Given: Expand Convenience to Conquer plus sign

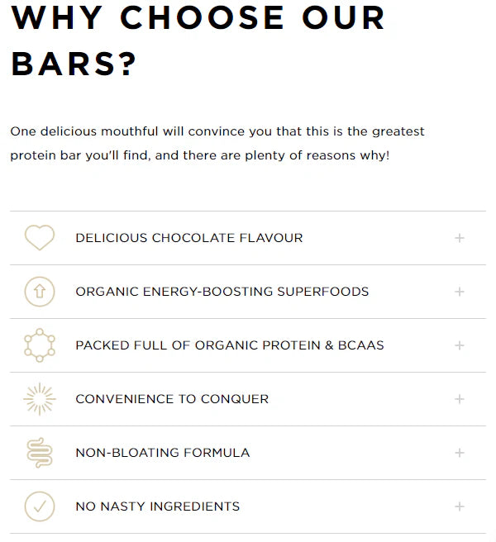Looking at the screenshot, I should [460, 399].
